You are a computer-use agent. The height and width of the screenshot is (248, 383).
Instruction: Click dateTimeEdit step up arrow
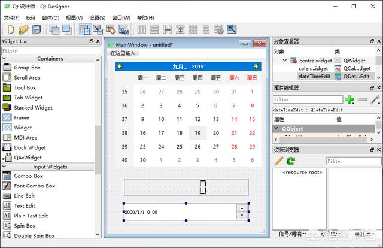coord(242,208)
